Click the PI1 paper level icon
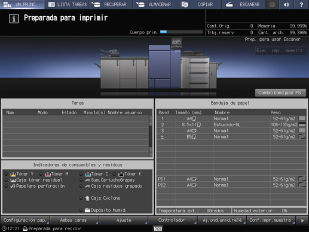The width and height of the screenshot is (309, 232). point(302,179)
